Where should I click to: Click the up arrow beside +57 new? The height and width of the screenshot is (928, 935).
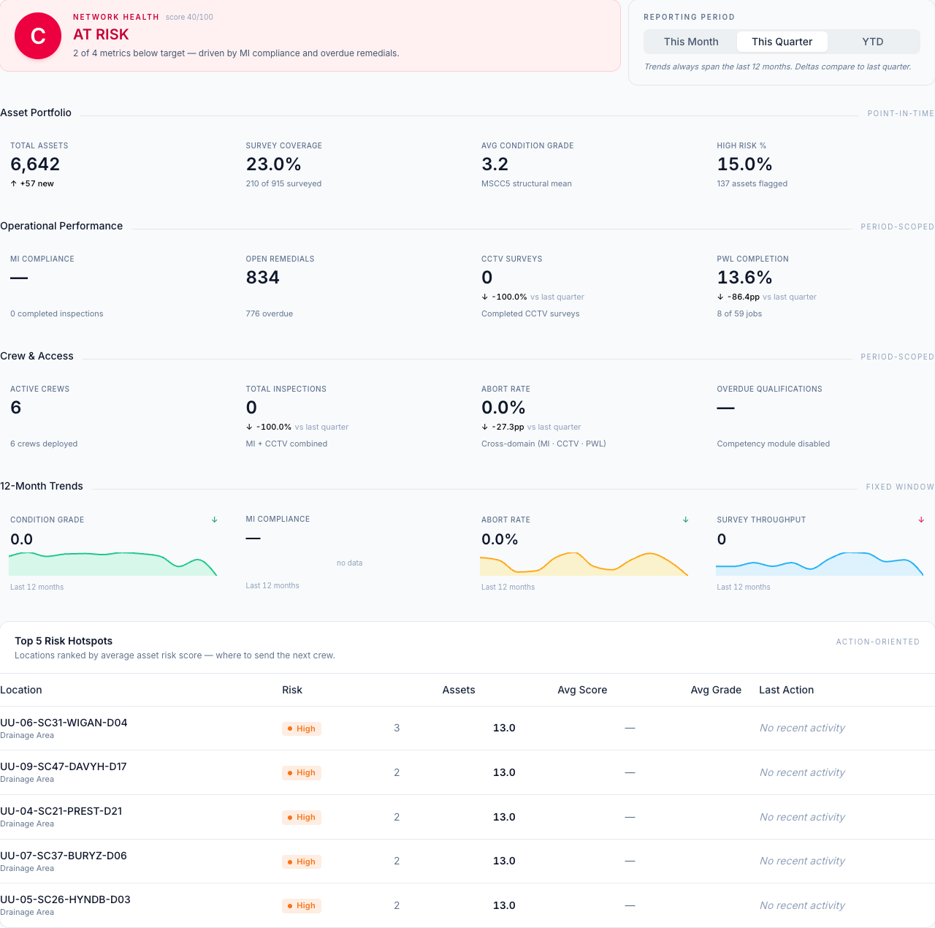pyautogui.click(x=14, y=183)
